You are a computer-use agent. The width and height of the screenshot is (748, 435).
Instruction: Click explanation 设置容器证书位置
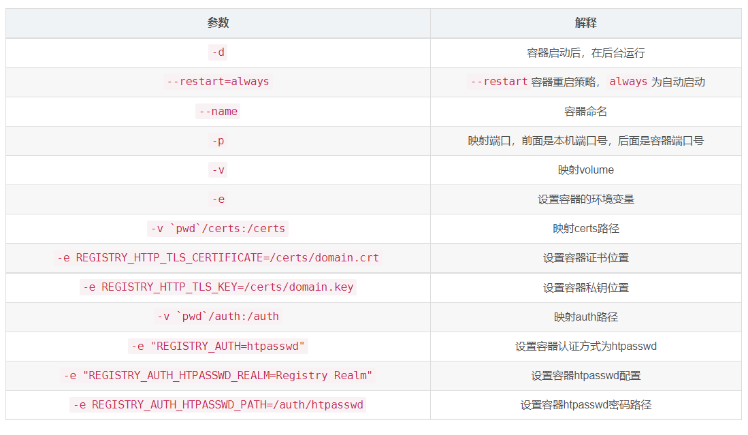point(586,258)
